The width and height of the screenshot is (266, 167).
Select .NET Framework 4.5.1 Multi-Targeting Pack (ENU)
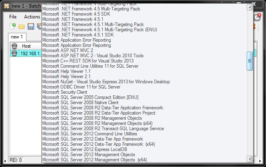[x=99, y=30]
